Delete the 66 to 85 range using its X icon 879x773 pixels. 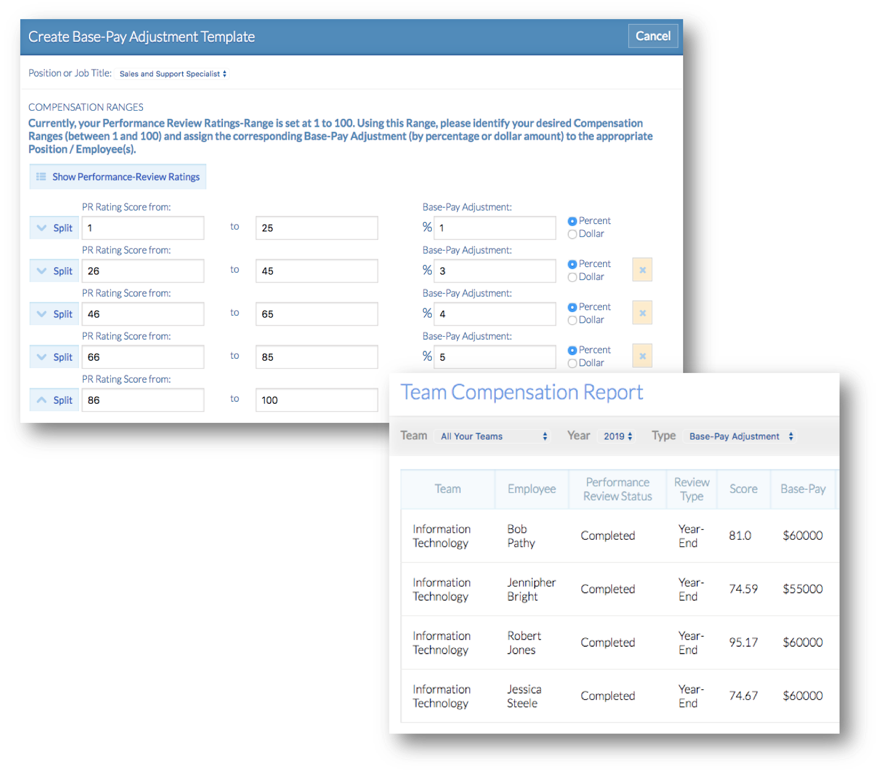[x=642, y=356]
